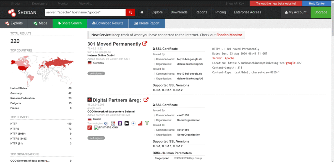Open Shodan Maps
The height and width of the screenshot is (162, 334).
pos(40,23)
